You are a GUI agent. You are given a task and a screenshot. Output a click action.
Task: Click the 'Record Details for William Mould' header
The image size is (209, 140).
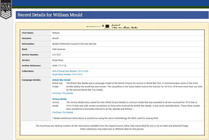pyautogui.click(x=50, y=15)
